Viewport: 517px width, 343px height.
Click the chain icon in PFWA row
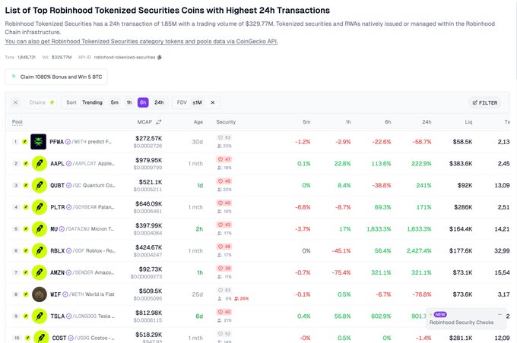[24, 142]
